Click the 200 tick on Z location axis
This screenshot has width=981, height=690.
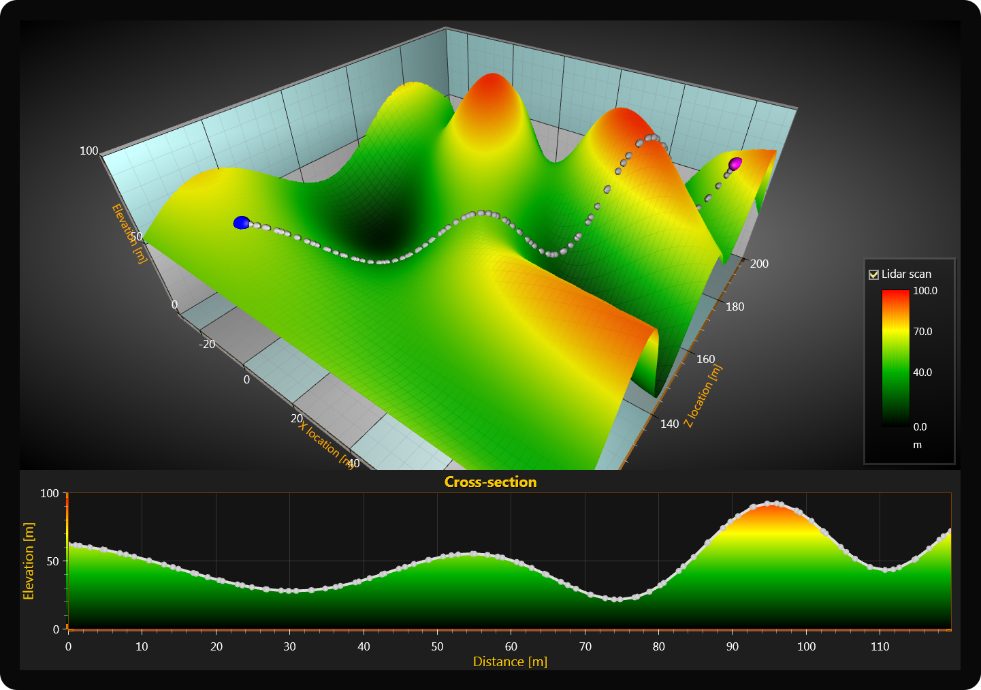(x=759, y=264)
